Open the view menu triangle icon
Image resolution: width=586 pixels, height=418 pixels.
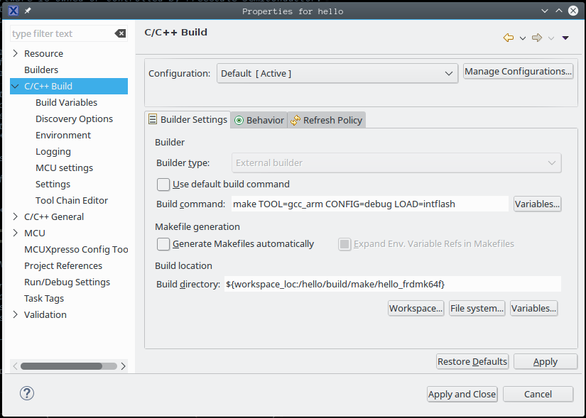tap(565, 38)
